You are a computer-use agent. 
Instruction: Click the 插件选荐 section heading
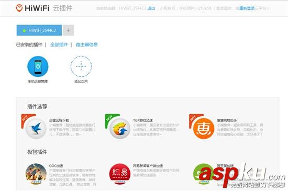point(37,106)
